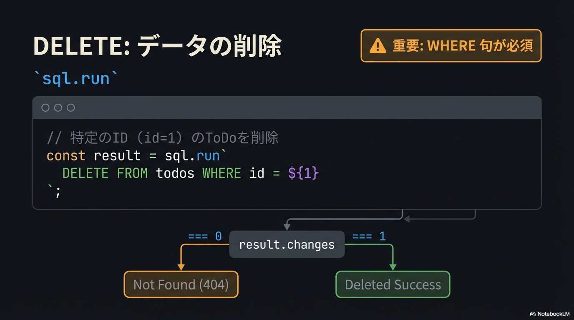Click the gray comment line in code

162,138
